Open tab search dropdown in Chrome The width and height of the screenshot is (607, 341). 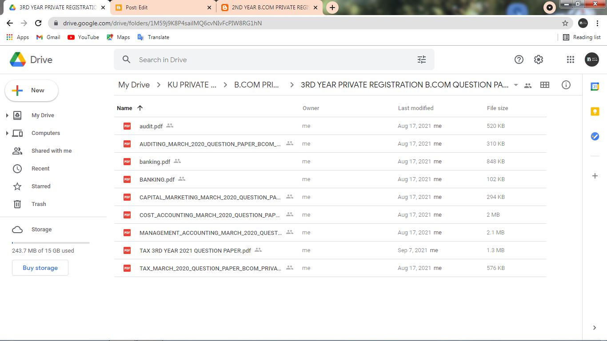(x=550, y=8)
